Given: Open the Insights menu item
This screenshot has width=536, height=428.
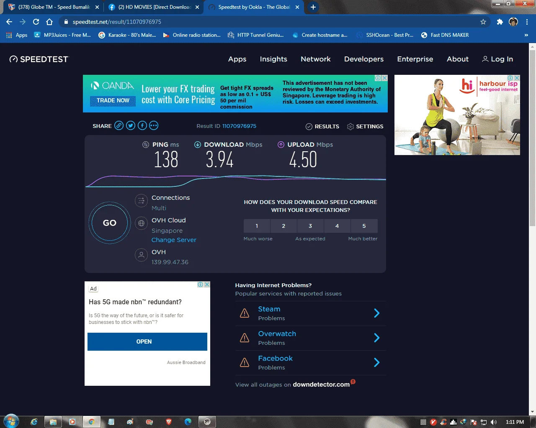Looking at the screenshot, I should tap(273, 59).
